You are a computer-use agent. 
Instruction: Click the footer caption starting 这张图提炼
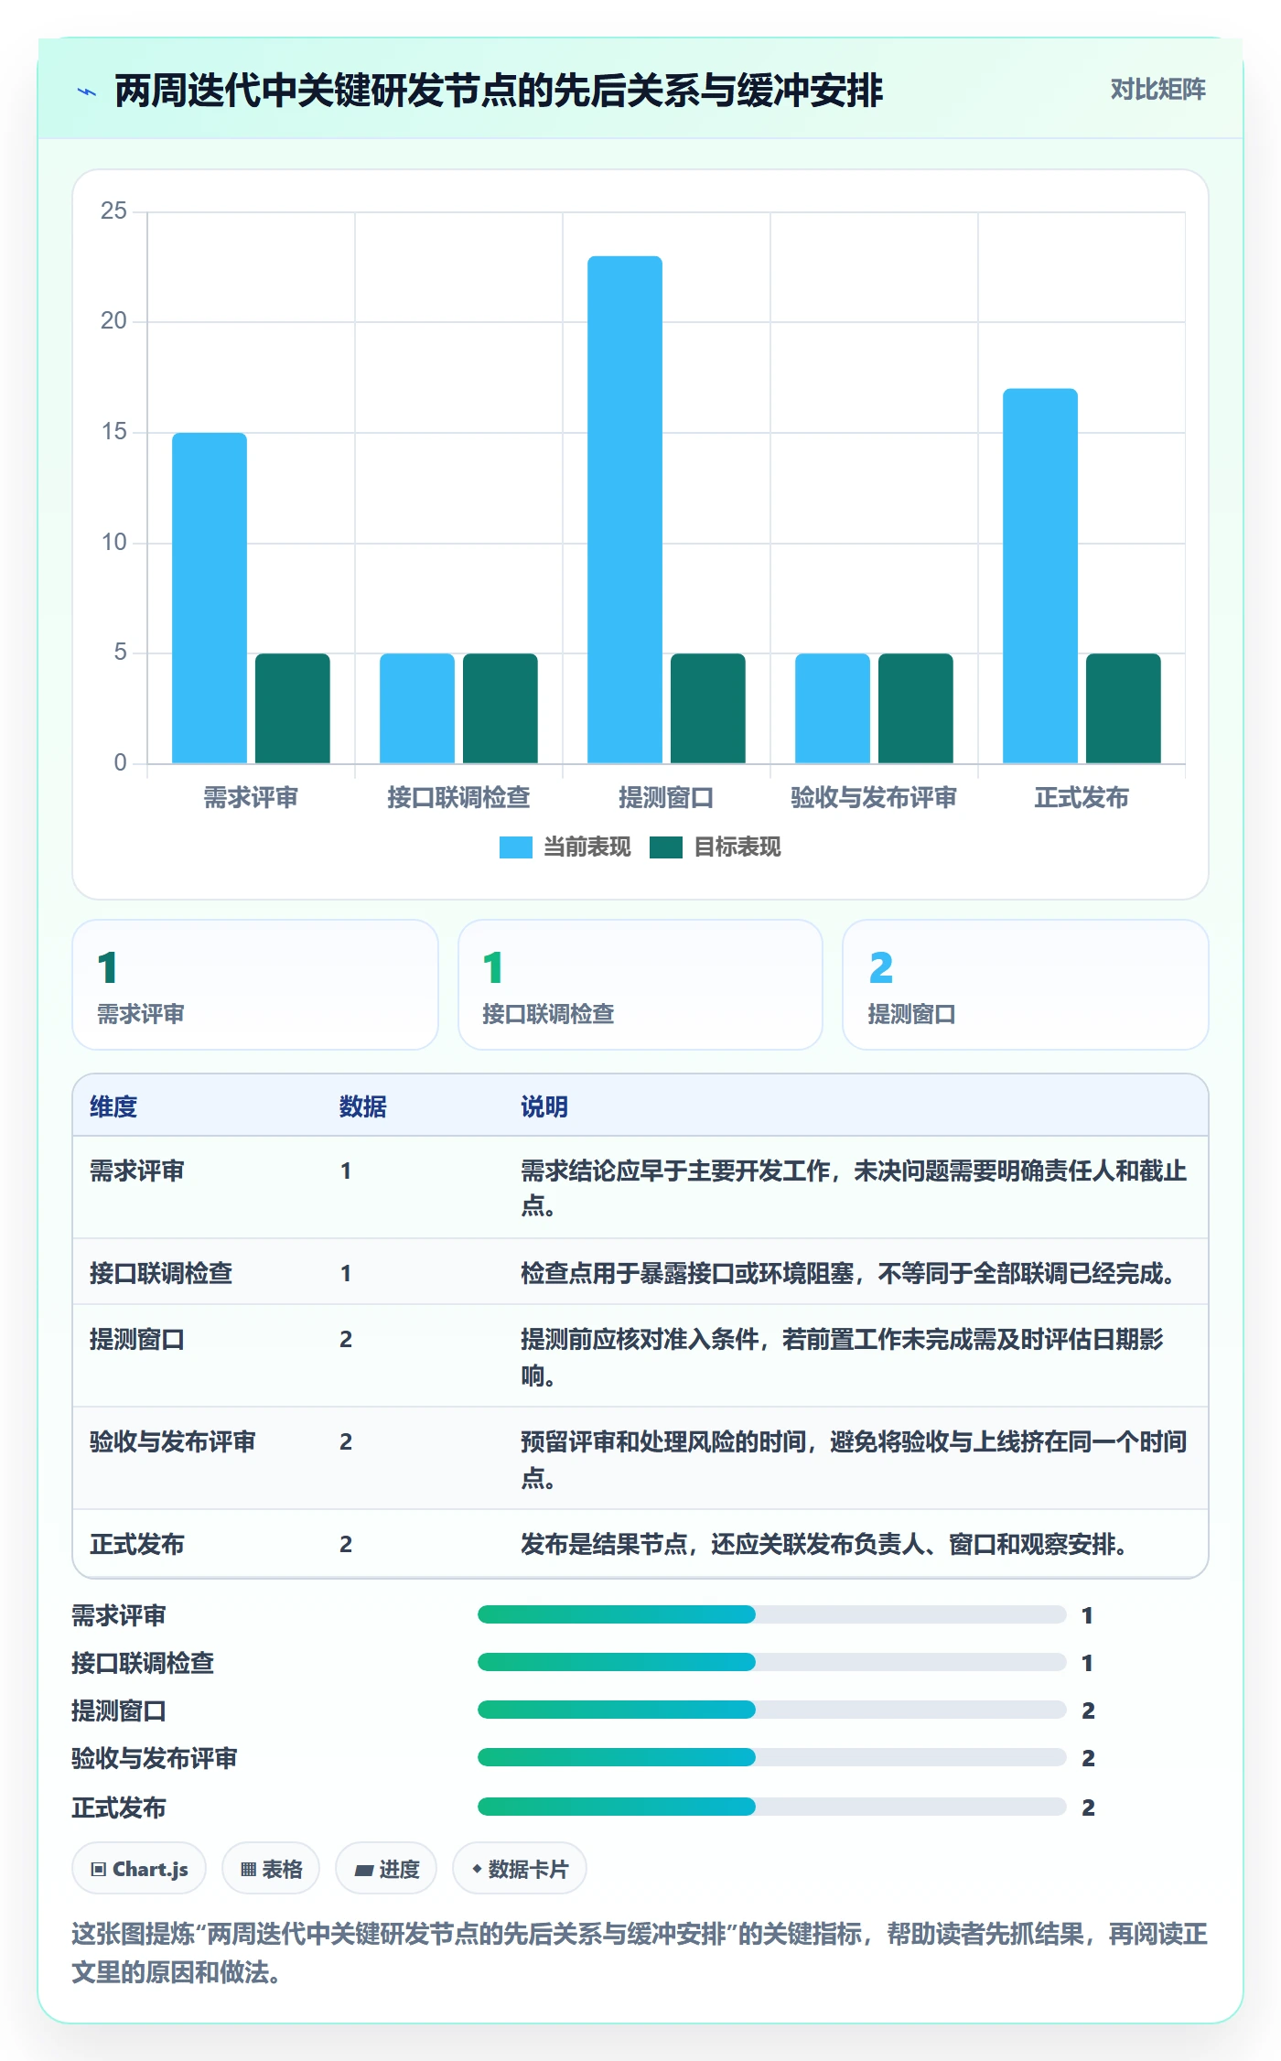tap(640, 1953)
